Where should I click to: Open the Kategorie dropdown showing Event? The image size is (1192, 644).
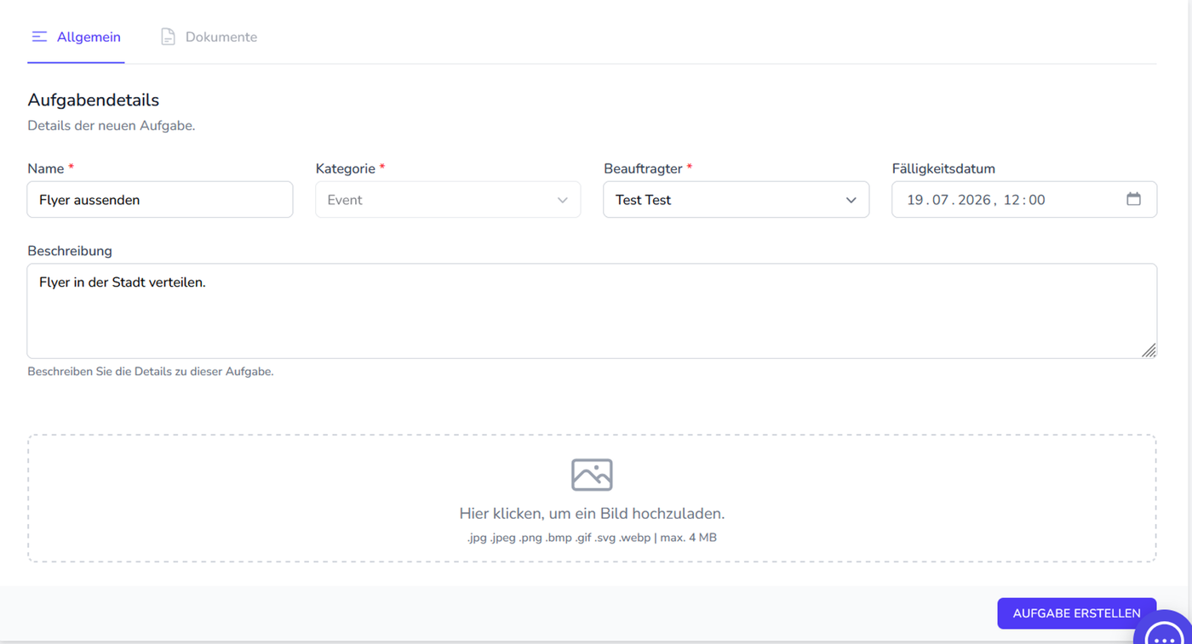point(448,200)
